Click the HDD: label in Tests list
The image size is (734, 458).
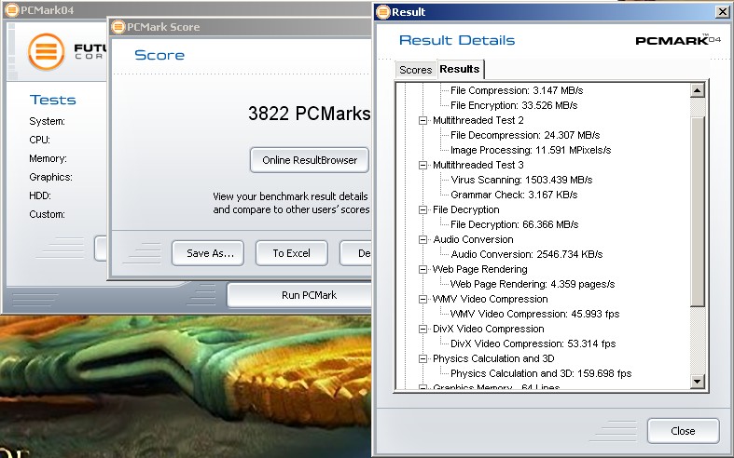click(40, 195)
